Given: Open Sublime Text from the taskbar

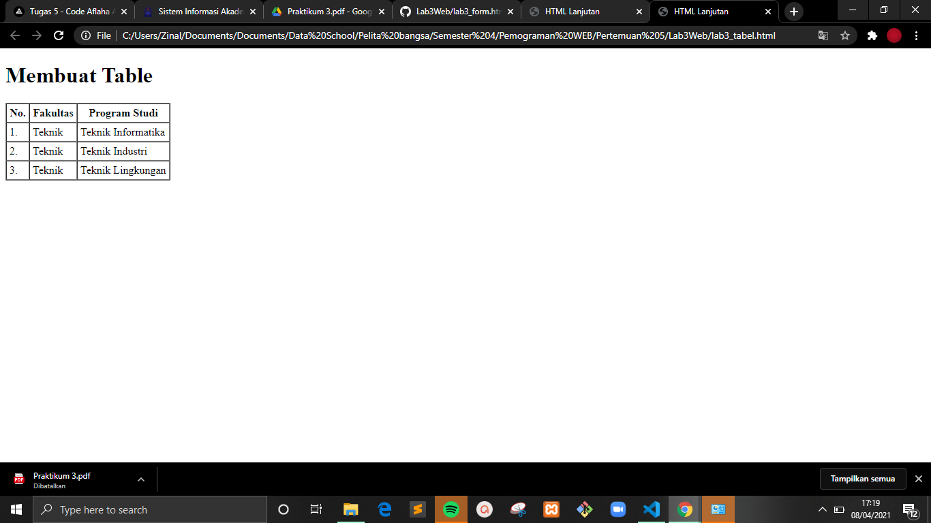Looking at the screenshot, I should coord(417,509).
